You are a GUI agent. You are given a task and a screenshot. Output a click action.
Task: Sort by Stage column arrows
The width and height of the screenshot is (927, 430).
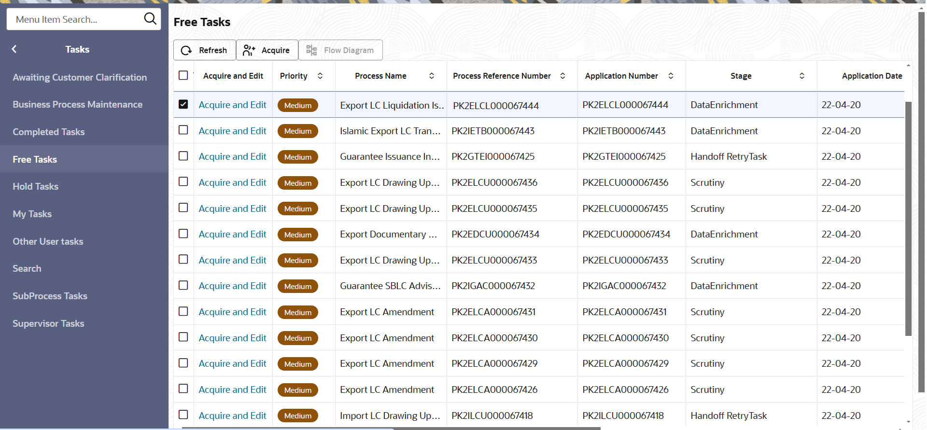[x=802, y=76]
